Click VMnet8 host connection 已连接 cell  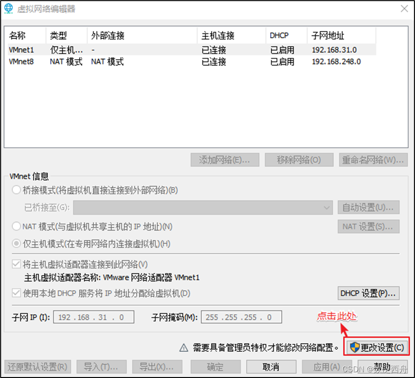click(x=214, y=62)
